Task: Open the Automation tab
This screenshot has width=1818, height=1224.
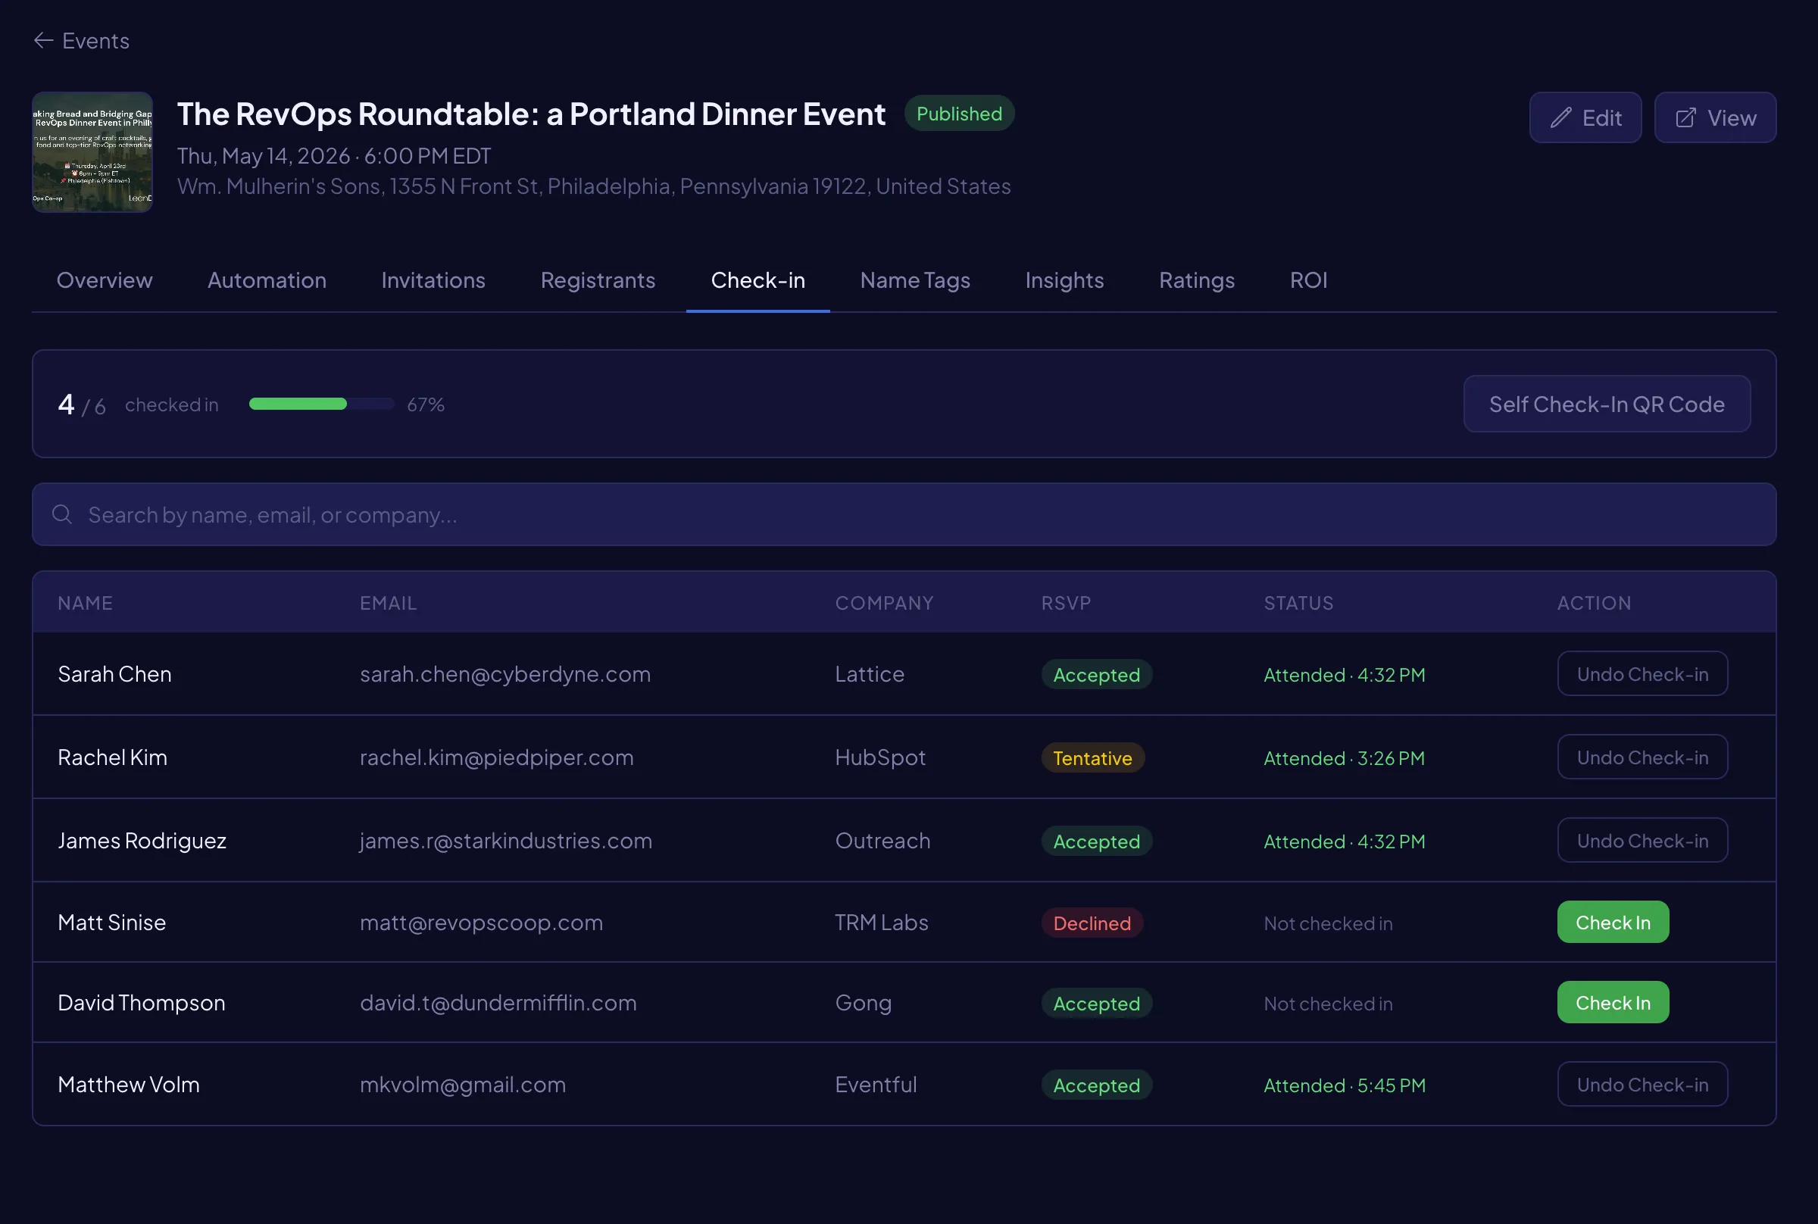Action: click(267, 280)
